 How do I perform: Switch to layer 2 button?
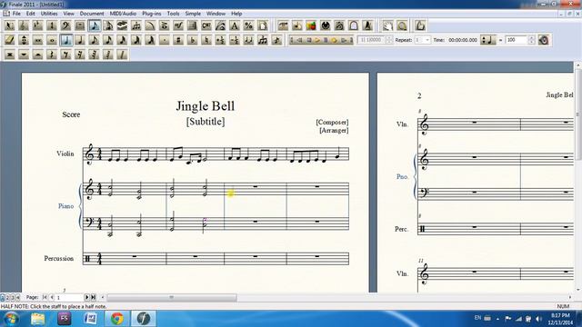(x=7, y=297)
